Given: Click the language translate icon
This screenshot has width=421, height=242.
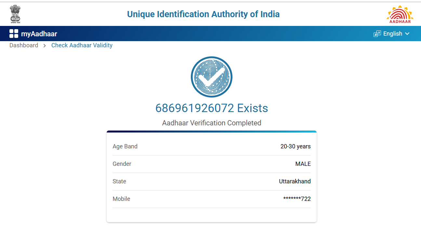Looking at the screenshot, I should [x=377, y=34].
